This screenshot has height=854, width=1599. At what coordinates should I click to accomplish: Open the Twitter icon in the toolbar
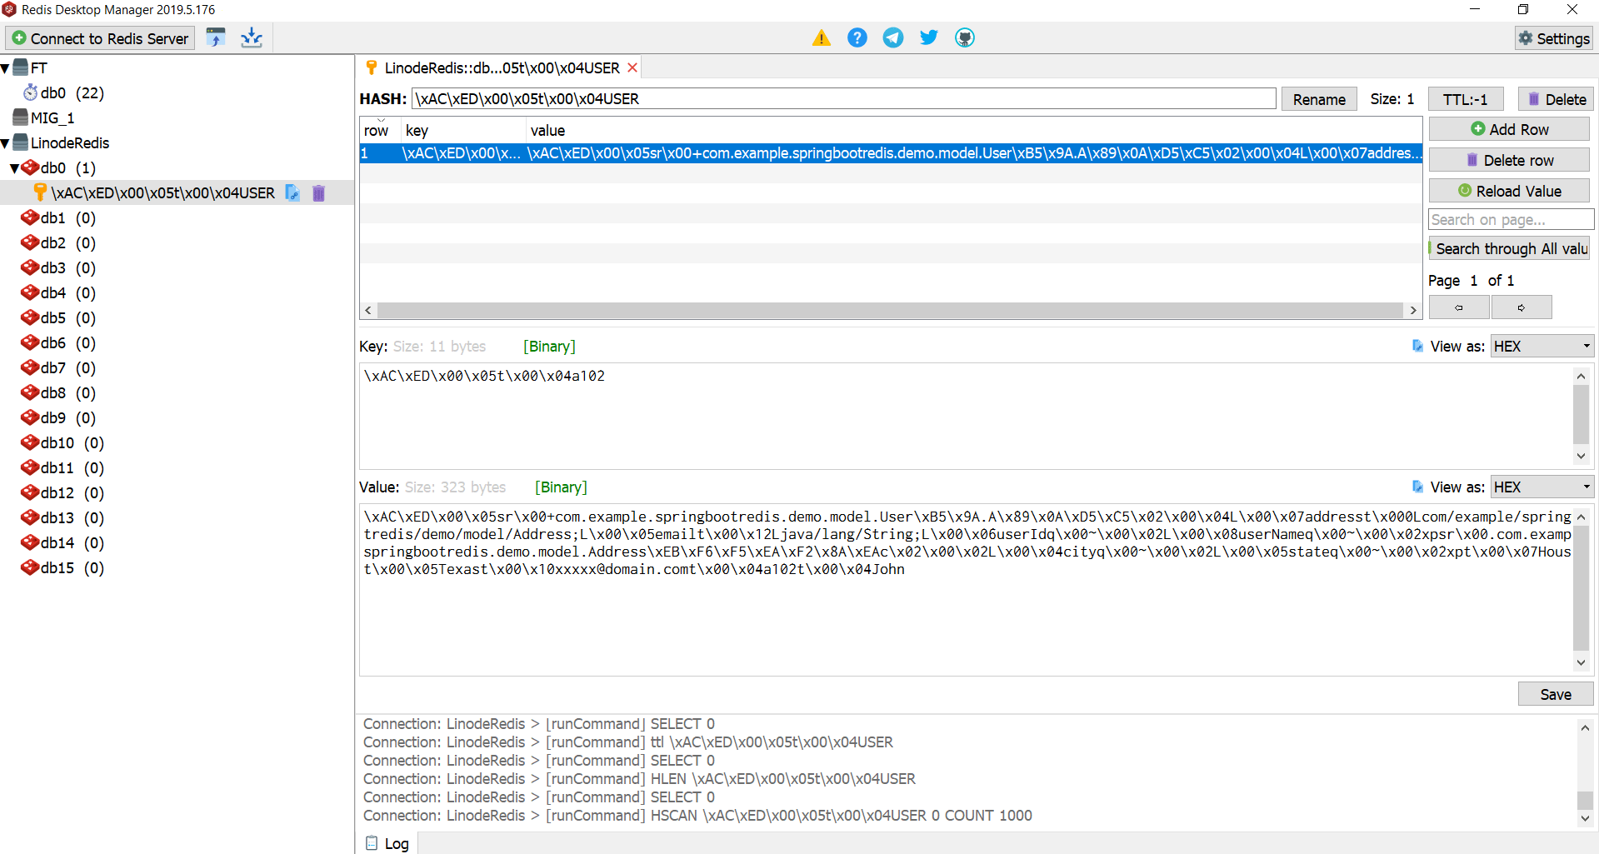pyautogui.click(x=928, y=37)
